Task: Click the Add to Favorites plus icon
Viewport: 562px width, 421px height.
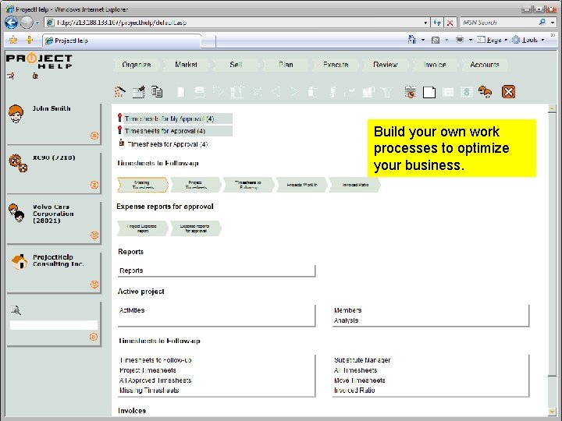Action: click(x=30, y=40)
